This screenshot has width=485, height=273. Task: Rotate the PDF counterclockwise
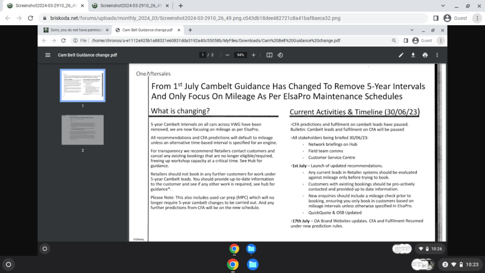pyautogui.click(x=280, y=55)
